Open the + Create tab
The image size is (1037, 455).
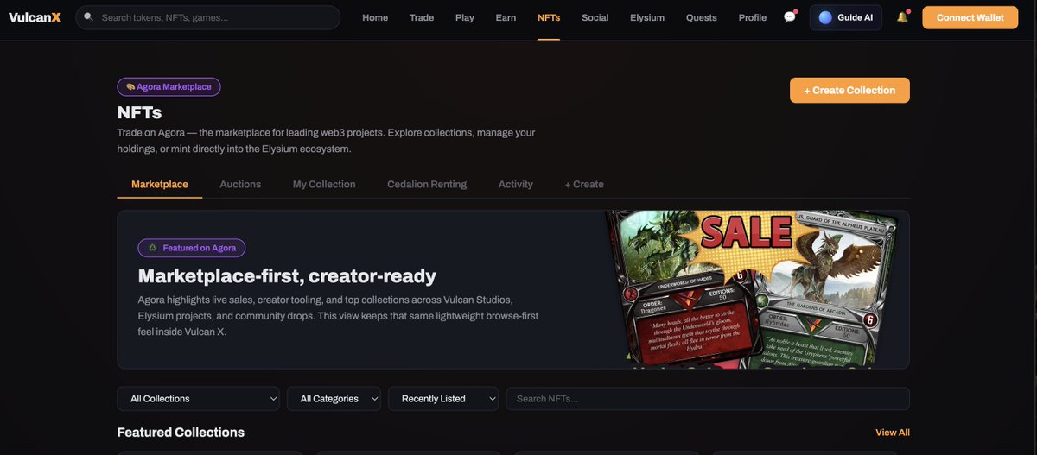[x=584, y=184]
